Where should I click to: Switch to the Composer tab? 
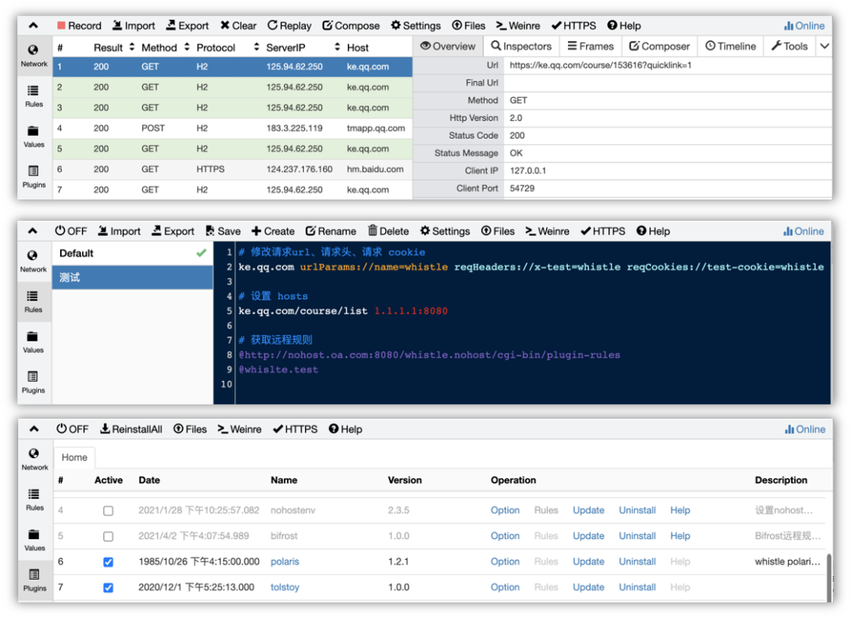click(659, 47)
